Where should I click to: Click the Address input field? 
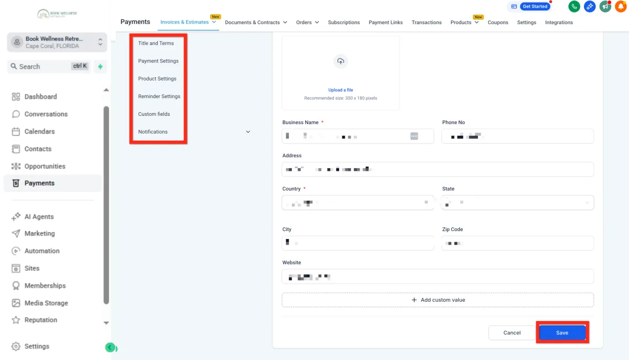[438, 169]
